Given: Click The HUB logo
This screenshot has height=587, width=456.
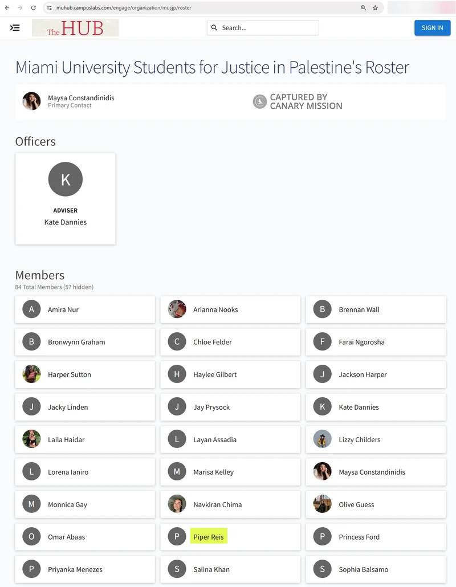Looking at the screenshot, I should tap(75, 28).
